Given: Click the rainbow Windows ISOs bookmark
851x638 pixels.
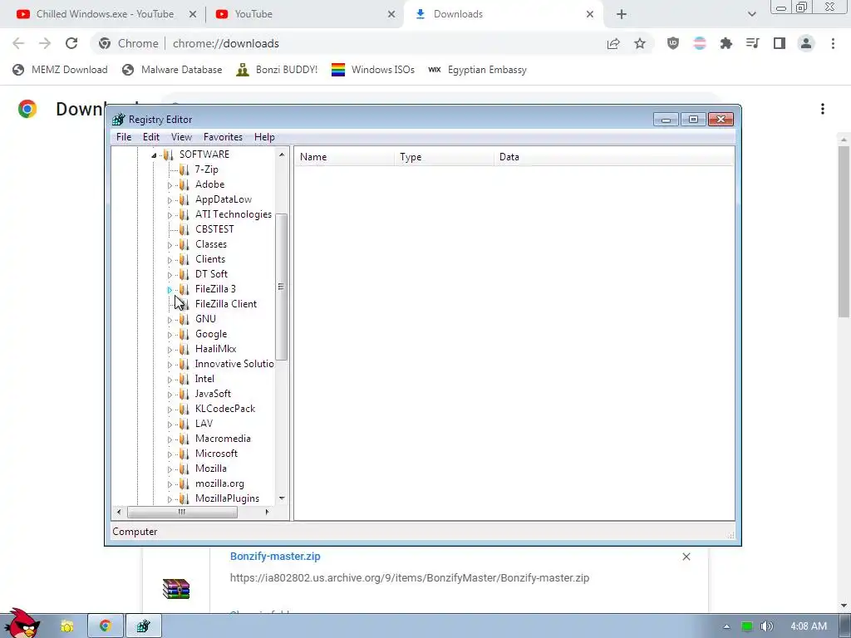Looking at the screenshot, I should pos(373,70).
